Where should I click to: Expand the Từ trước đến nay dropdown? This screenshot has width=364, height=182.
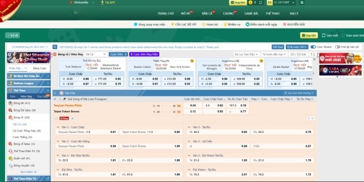[274, 54]
